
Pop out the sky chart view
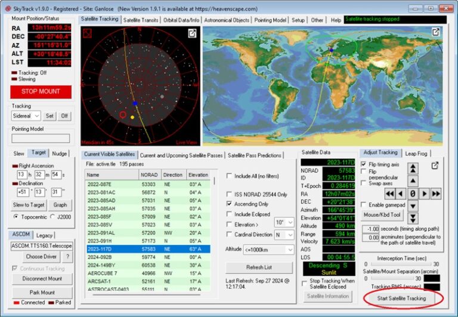pyautogui.click(x=192, y=33)
